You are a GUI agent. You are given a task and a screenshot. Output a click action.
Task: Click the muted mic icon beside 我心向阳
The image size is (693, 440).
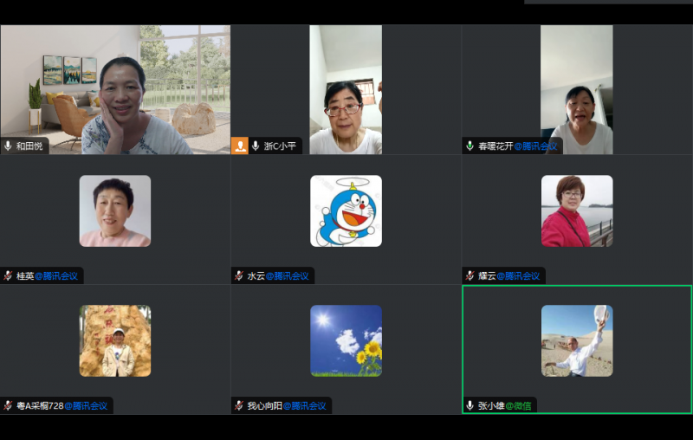coord(238,405)
